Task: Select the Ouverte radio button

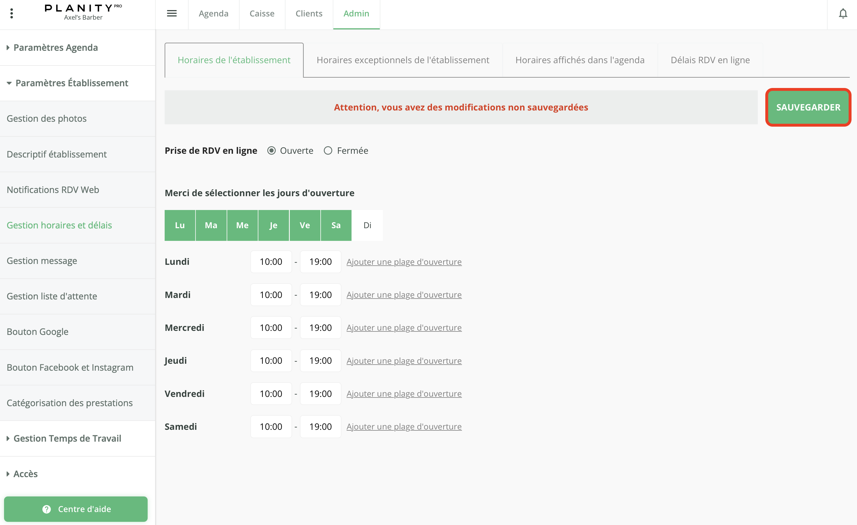Action: click(271, 151)
